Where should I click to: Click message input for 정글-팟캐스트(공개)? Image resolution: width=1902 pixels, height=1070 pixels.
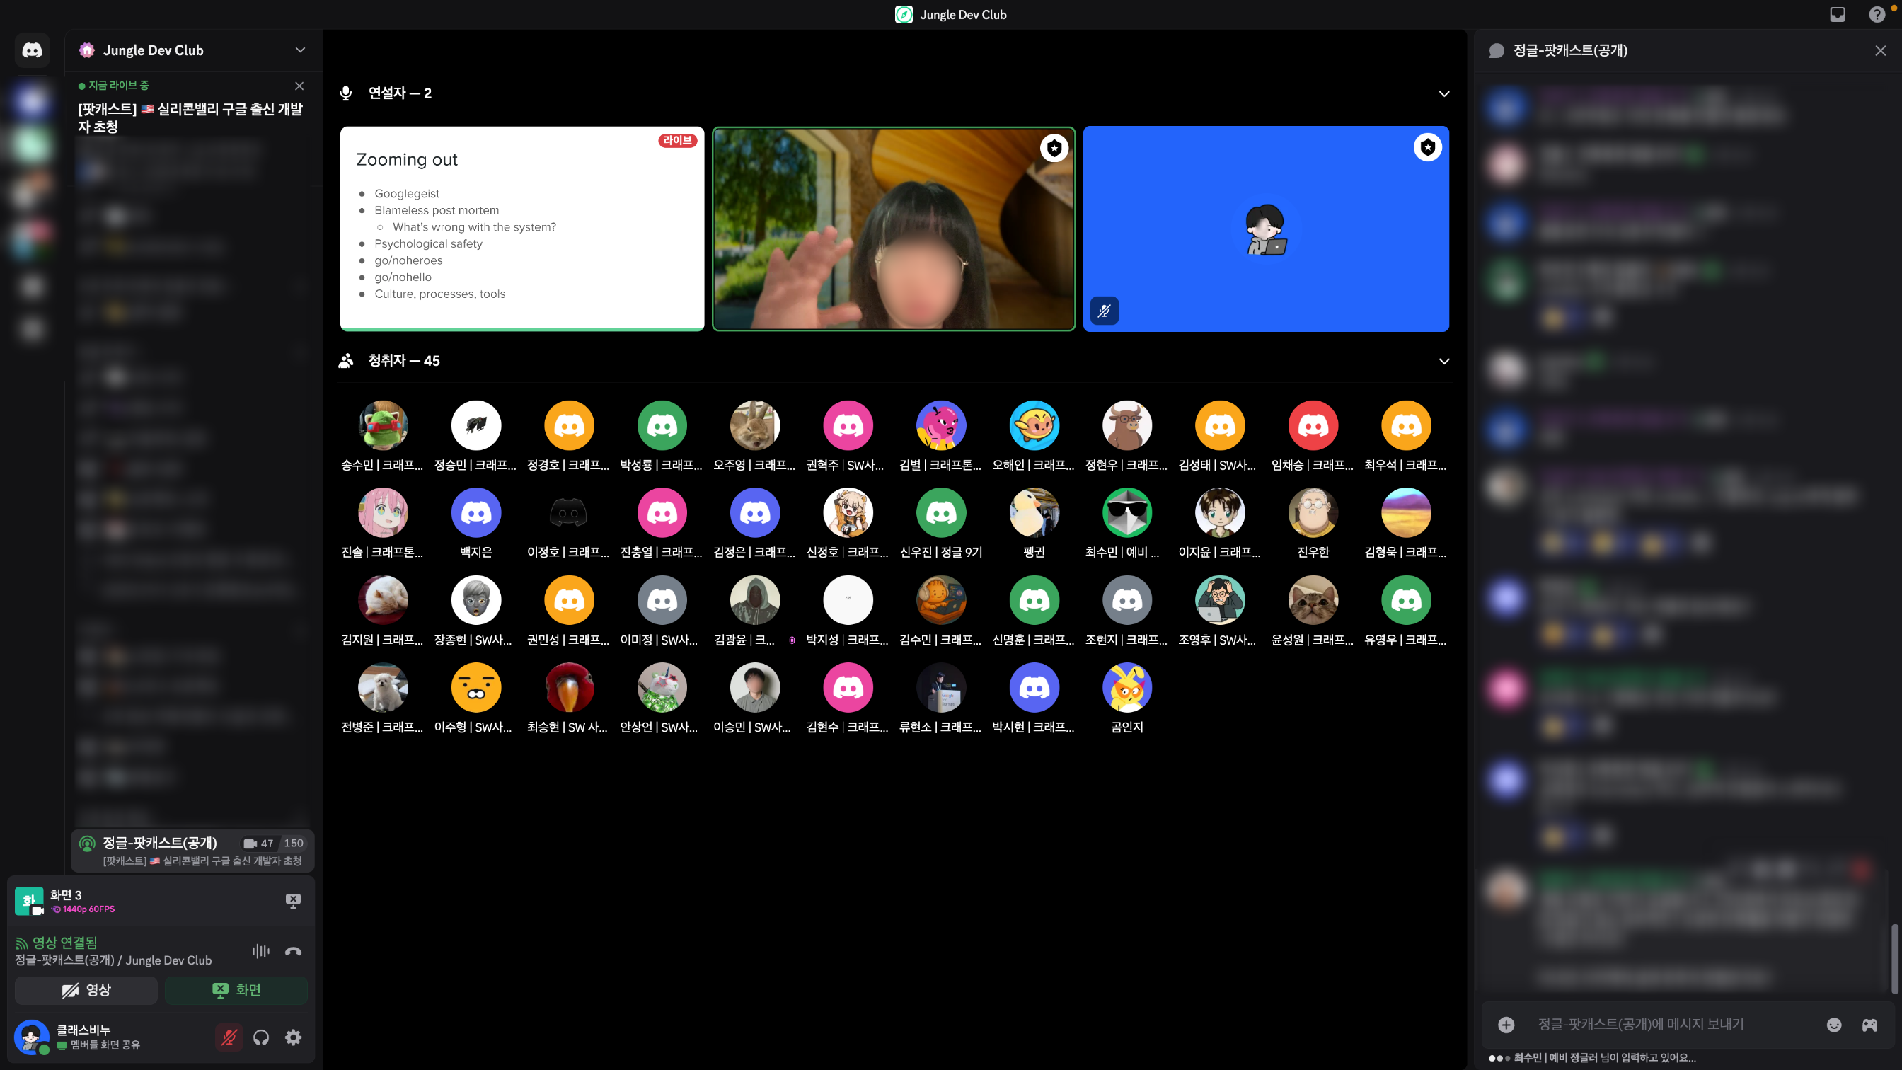coord(1668,1025)
